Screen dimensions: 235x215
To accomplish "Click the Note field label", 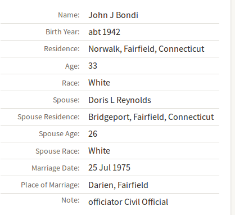I will [x=70, y=200].
